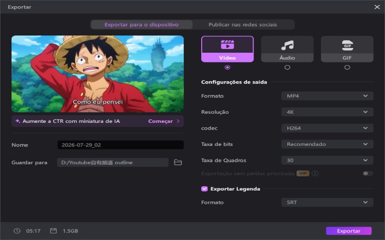Open the Resolução 4K dropdown
The image size is (385, 240).
click(x=327, y=112)
